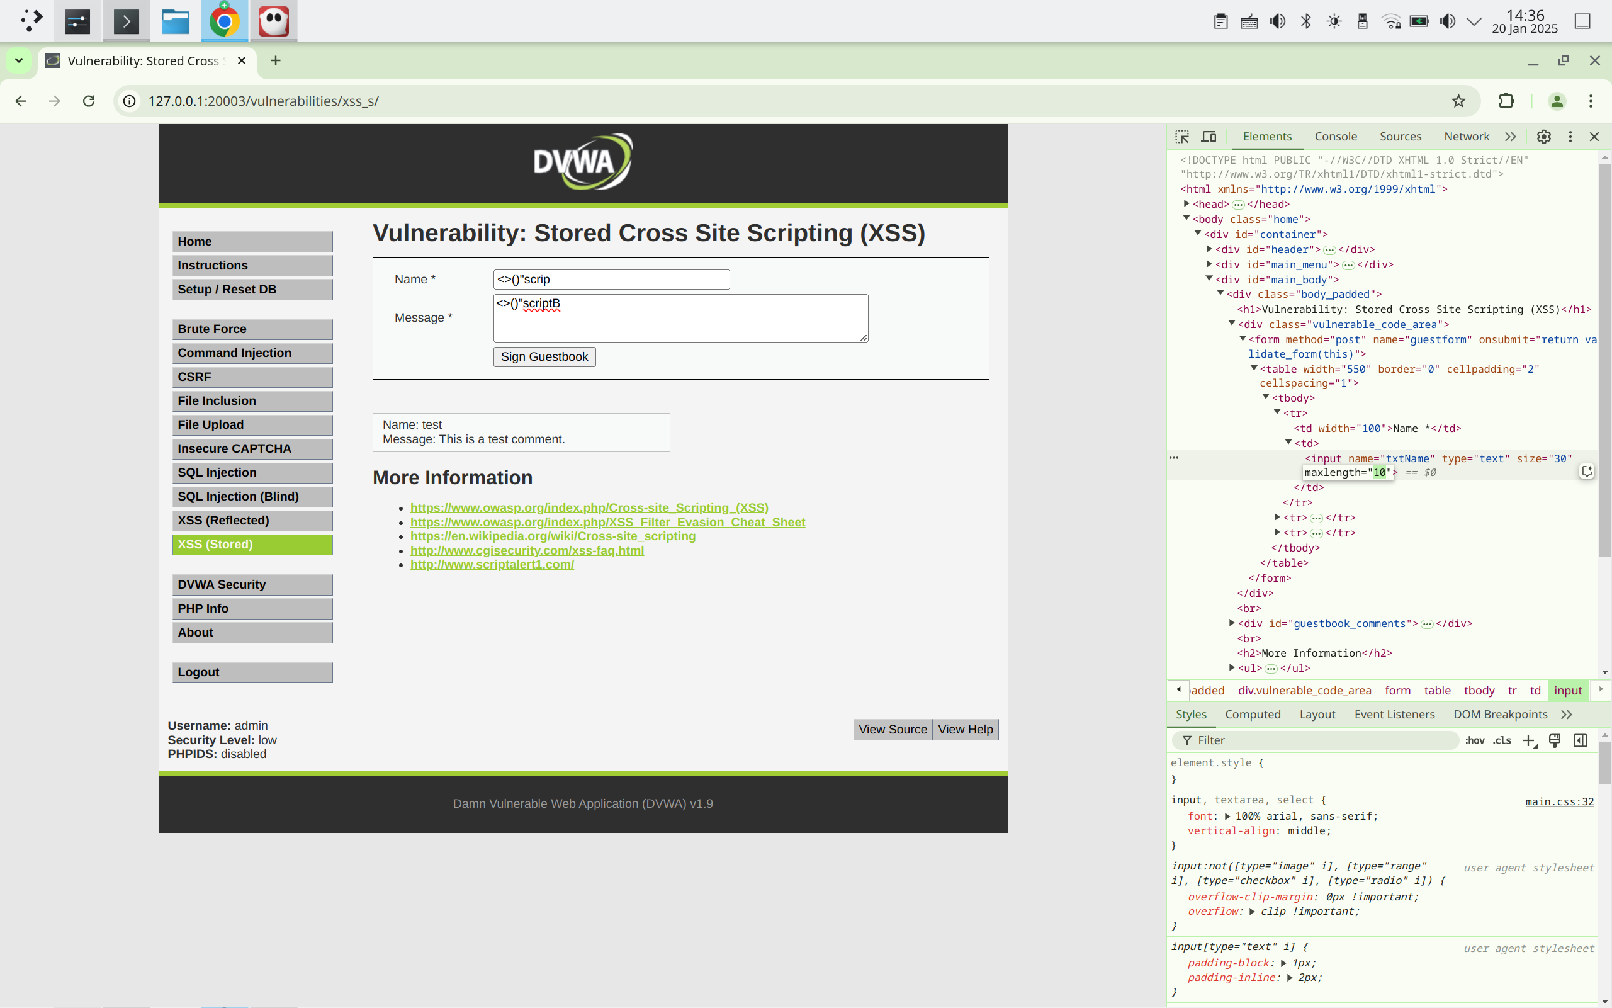Toggle the computed styles sidebar icon

coord(1580,740)
